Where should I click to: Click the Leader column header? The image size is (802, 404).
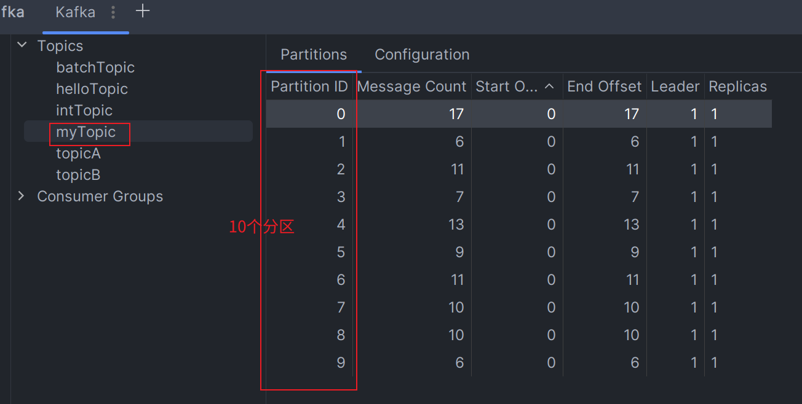[x=675, y=87]
